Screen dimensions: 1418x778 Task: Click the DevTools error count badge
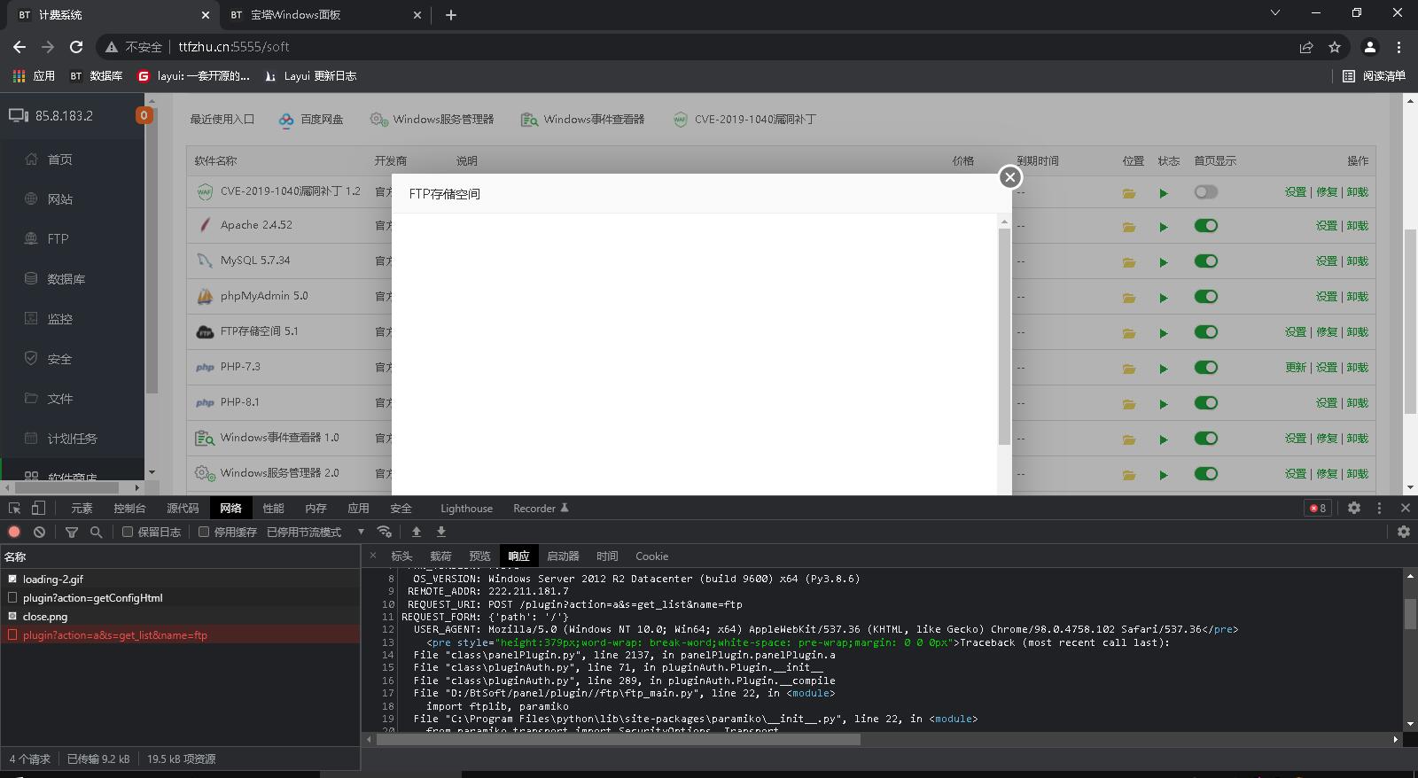[x=1318, y=508]
